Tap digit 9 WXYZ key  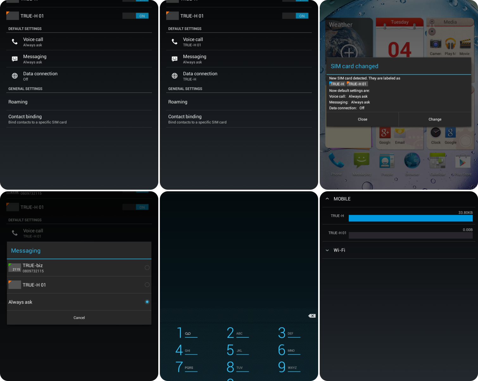click(x=289, y=367)
